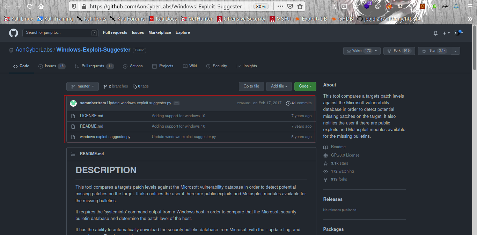Open the orange sun extension icon

(423, 6)
